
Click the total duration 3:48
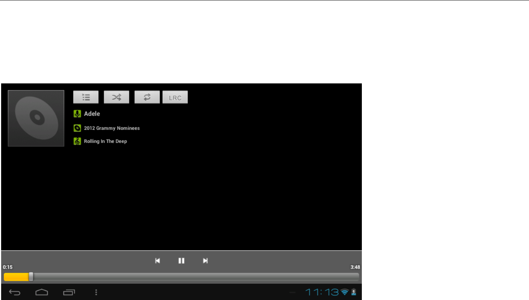355,267
